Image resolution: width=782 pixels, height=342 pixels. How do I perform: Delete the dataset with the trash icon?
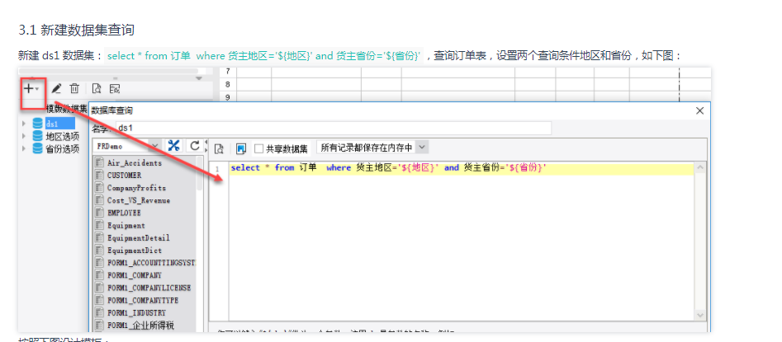tap(74, 89)
